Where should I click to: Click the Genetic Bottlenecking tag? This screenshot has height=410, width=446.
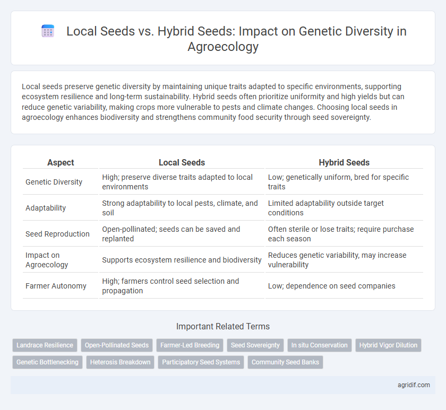pos(47,362)
